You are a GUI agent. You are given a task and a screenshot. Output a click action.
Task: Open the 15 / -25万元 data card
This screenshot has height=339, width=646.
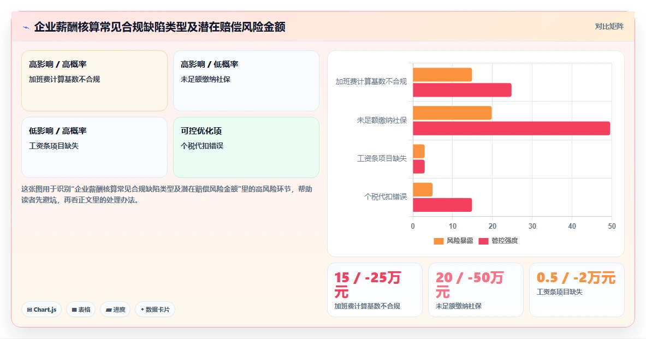(375, 290)
